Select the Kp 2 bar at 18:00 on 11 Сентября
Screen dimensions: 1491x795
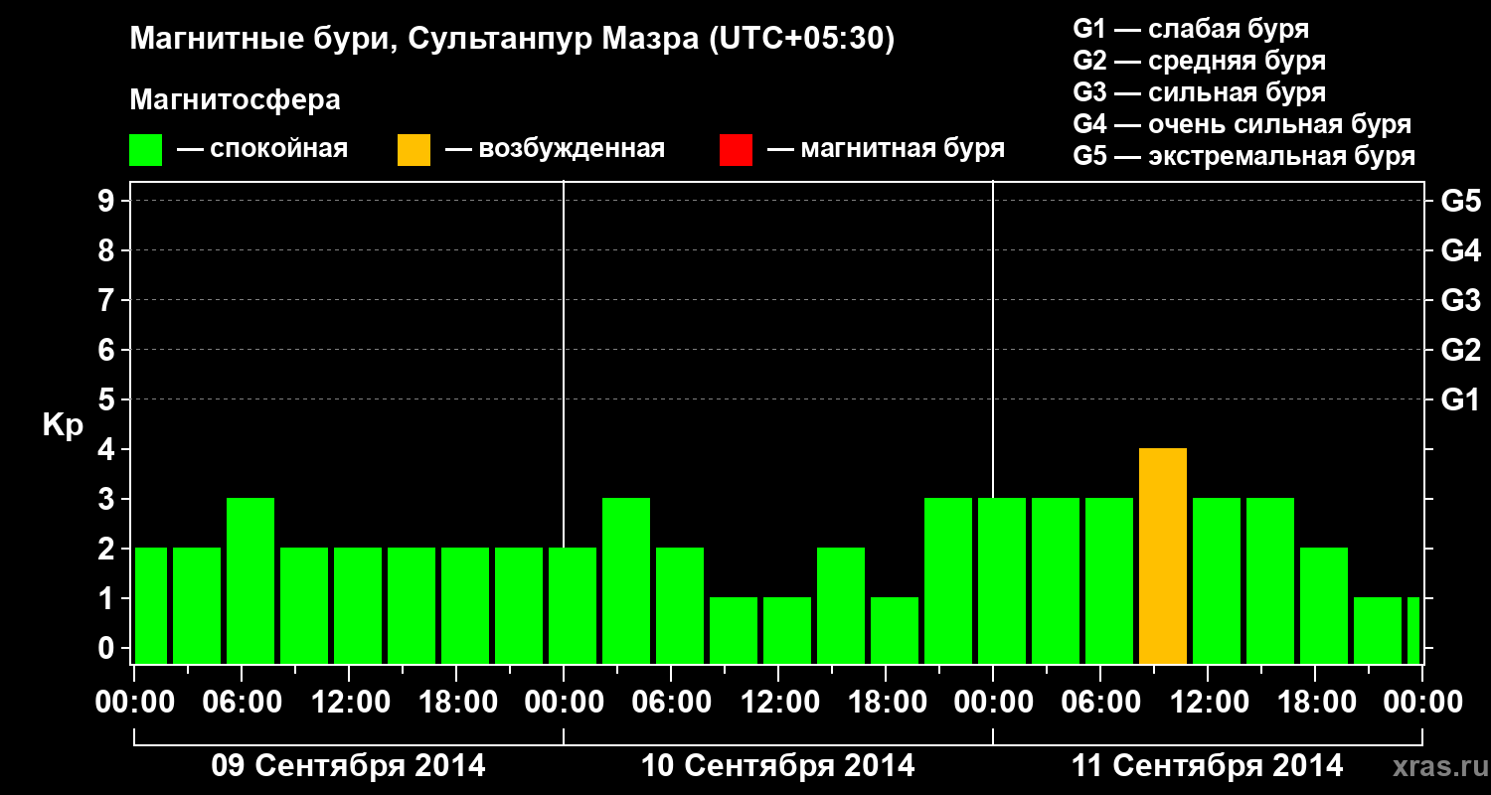1324,606
